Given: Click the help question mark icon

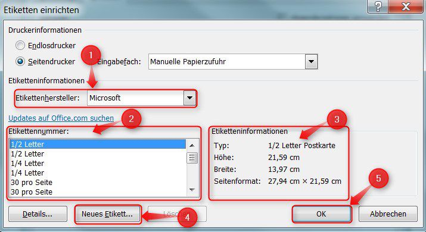Looking at the screenshot, I should click(x=378, y=7).
